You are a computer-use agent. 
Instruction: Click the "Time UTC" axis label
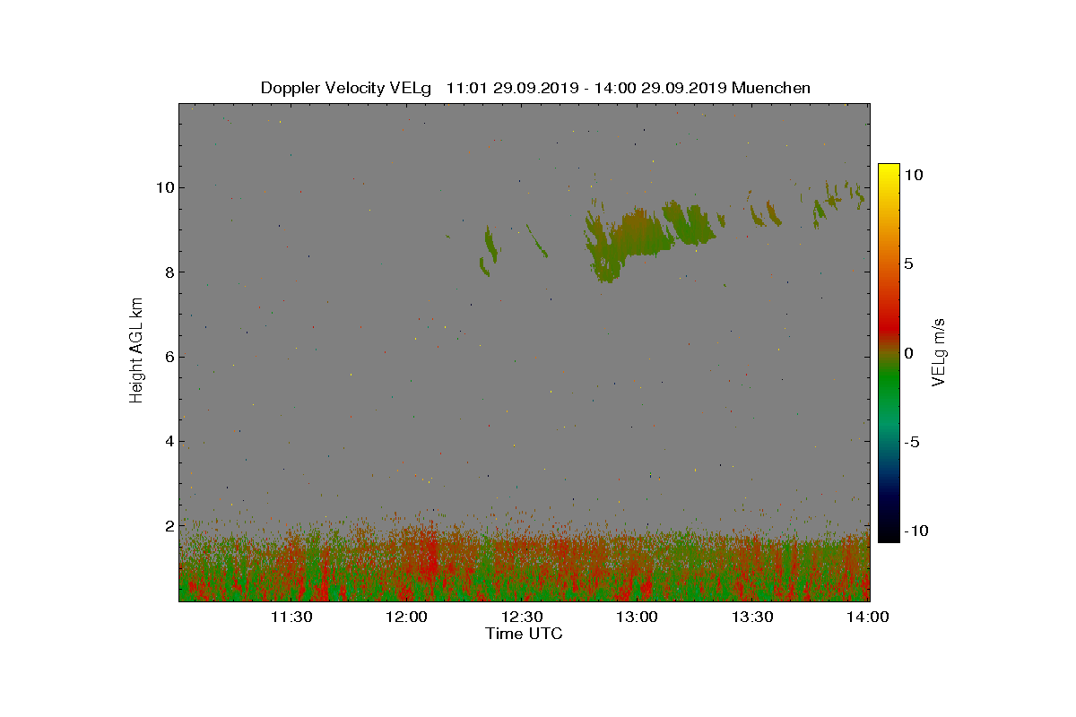pyautogui.click(x=524, y=634)
